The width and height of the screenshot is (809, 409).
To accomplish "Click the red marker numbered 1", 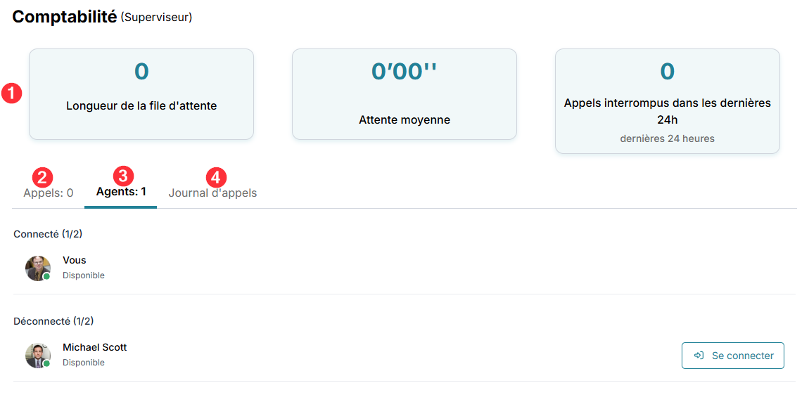I will tap(11, 93).
